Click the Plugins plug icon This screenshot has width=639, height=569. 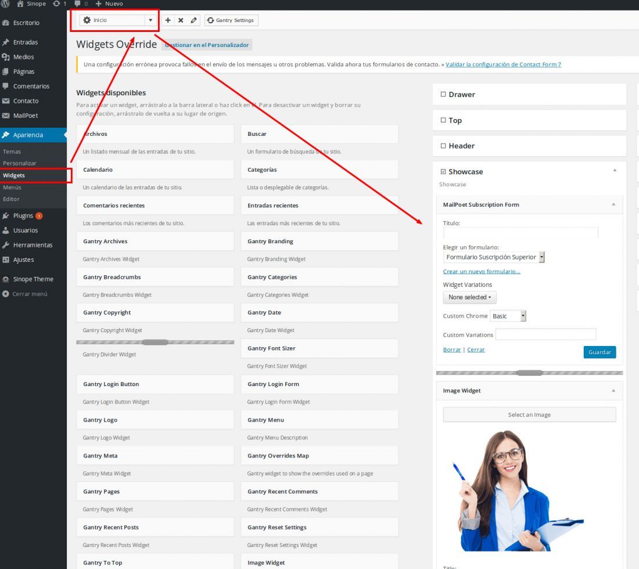[6, 216]
